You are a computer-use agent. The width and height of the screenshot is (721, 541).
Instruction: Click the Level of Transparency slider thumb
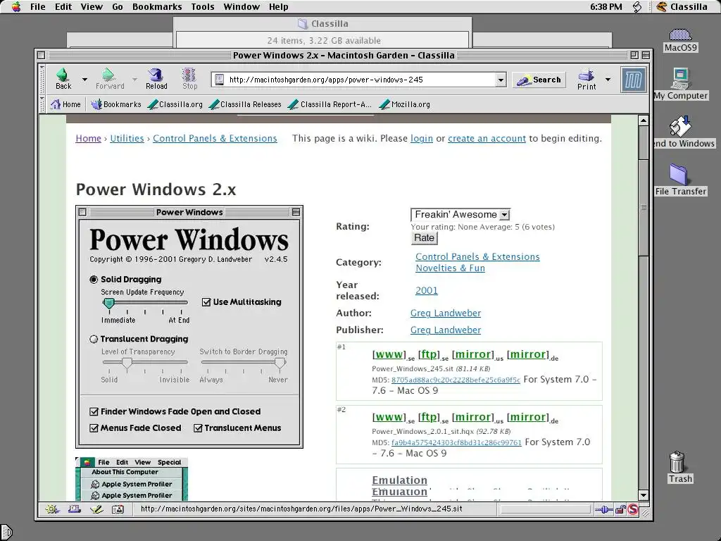(x=127, y=363)
